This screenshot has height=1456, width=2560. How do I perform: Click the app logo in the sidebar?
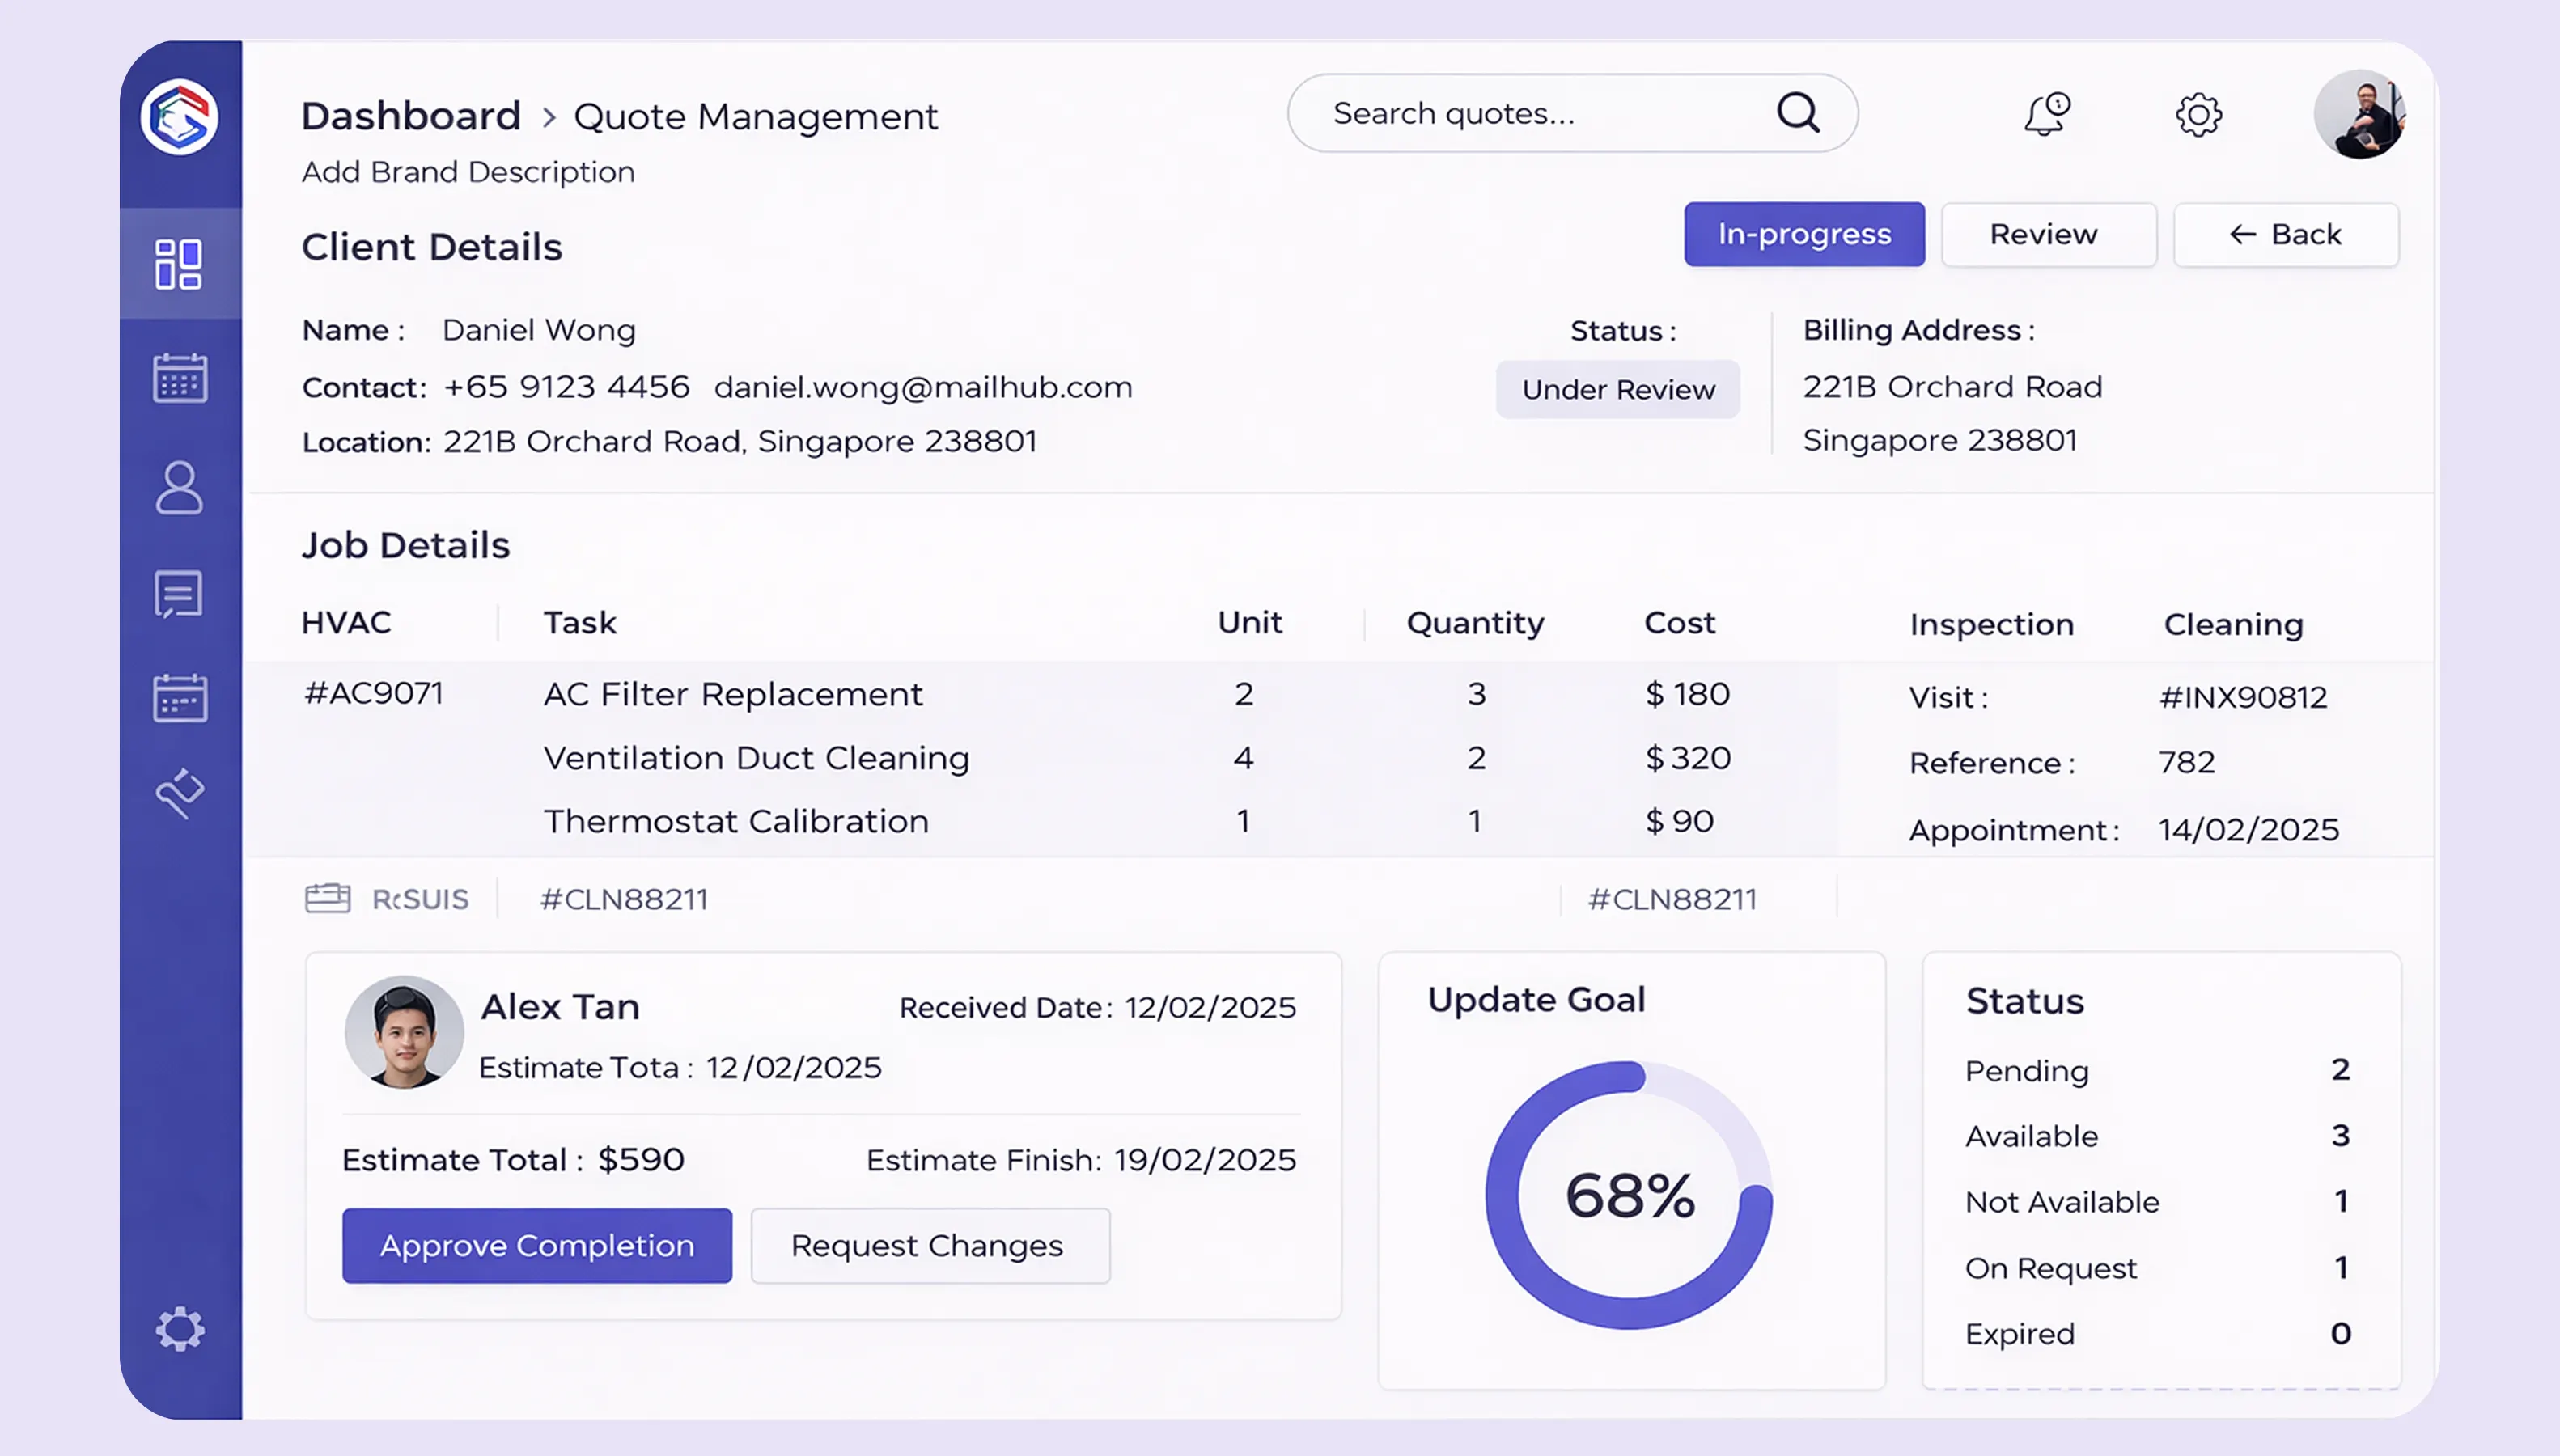(180, 117)
